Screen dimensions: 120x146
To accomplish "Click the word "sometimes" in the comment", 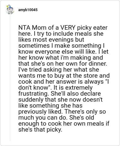I will pos(34,46).
